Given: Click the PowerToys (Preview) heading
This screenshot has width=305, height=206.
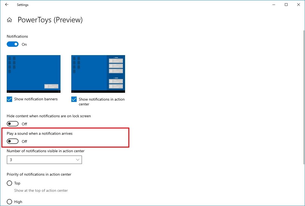Looking at the screenshot, I should click(50, 20).
